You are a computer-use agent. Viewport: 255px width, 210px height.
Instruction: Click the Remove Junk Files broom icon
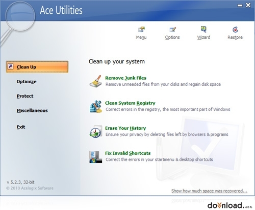click(x=96, y=81)
